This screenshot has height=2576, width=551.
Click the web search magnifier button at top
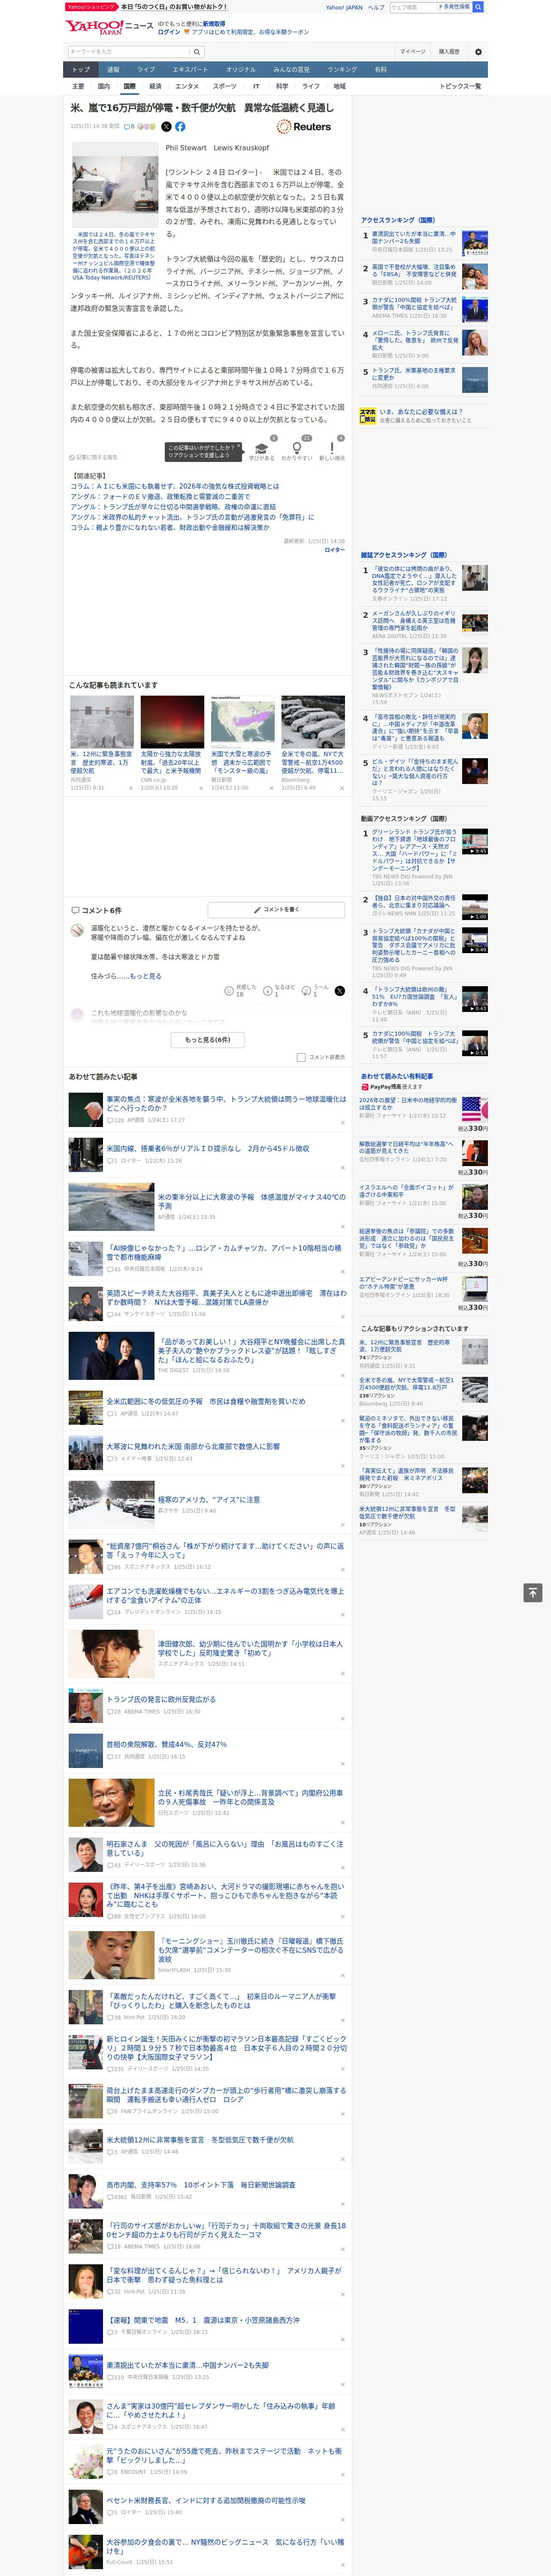point(478,7)
